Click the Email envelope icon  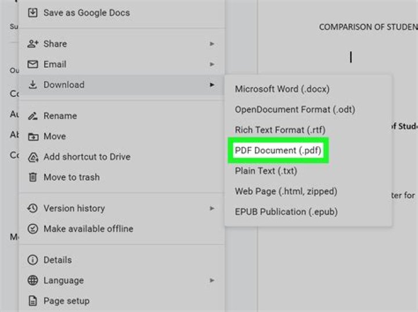(33, 64)
